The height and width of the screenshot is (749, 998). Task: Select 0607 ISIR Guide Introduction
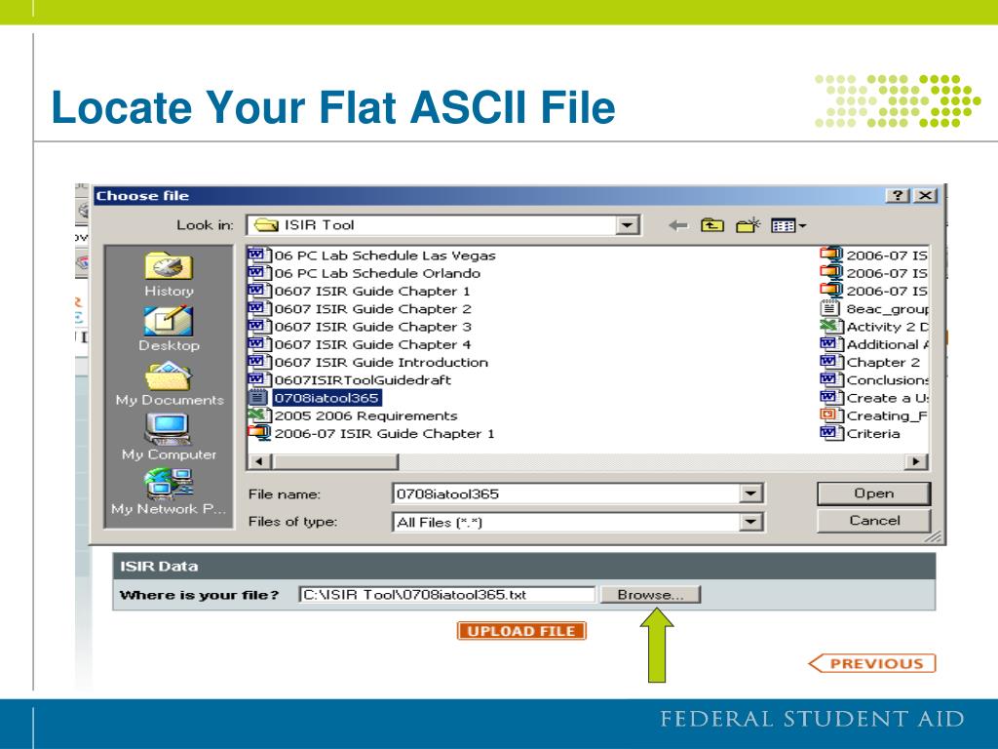pos(367,363)
